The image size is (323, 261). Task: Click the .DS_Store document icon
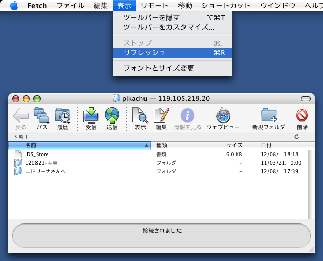tap(18, 154)
